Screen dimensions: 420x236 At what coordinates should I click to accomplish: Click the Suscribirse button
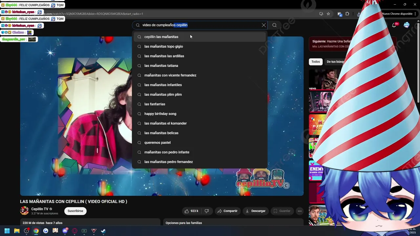point(75,211)
